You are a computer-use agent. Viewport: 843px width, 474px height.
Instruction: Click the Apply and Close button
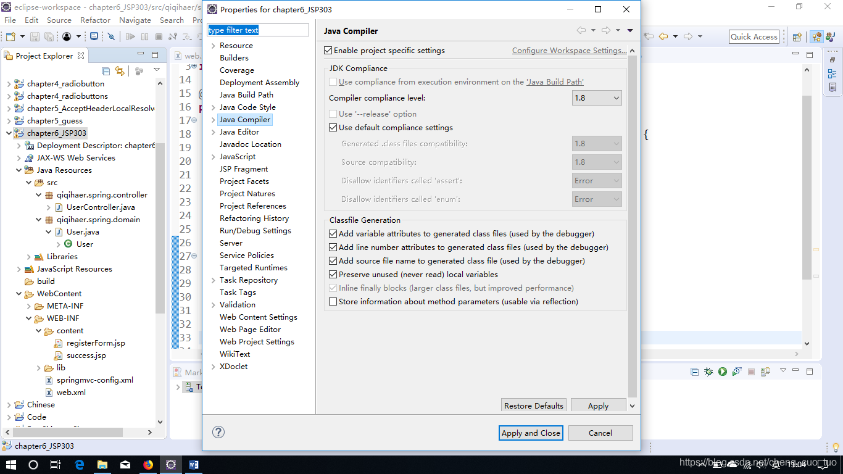(x=531, y=433)
